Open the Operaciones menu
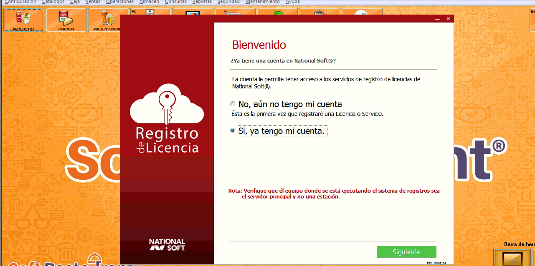 120,2
